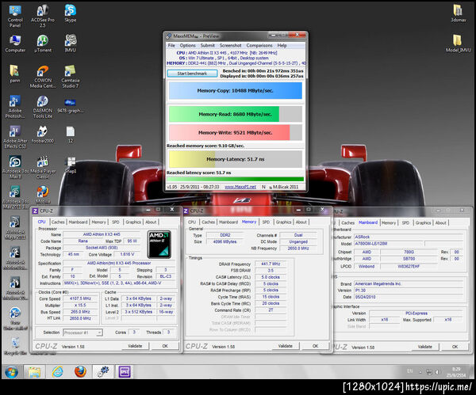Open the Comparisons menu in MaxxMEM
476x395 pixels.
tap(259, 45)
